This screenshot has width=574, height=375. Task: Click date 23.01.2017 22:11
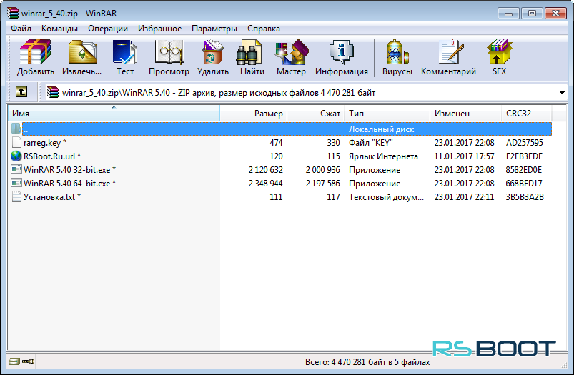pos(464,197)
